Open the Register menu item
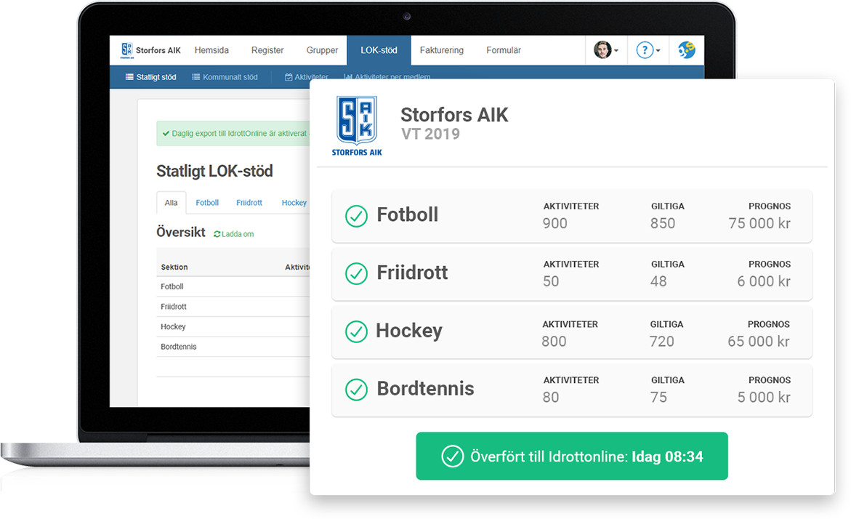The image size is (851, 519). point(267,50)
